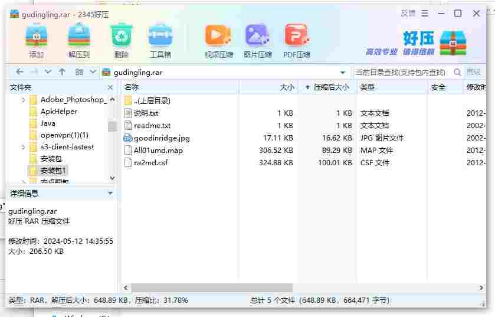The image size is (495, 317).
Task: Click the 反馈 feedback link
Action: [x=408, y=14]
